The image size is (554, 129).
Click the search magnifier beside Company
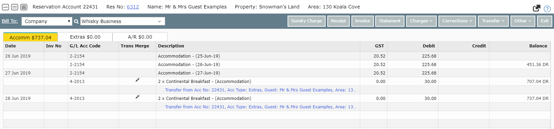(x=76, y=21)
